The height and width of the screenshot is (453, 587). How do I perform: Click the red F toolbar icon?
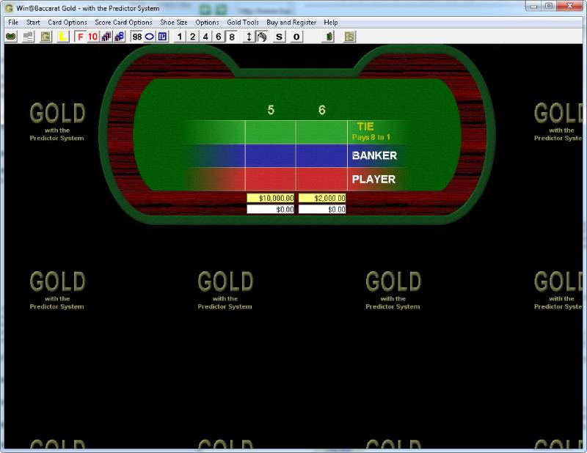(x=81, y=37)
